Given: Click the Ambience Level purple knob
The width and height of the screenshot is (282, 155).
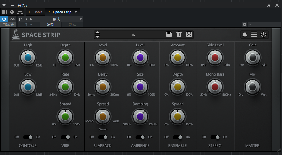Looking at the screenshot, I should (x=140, y=58).
